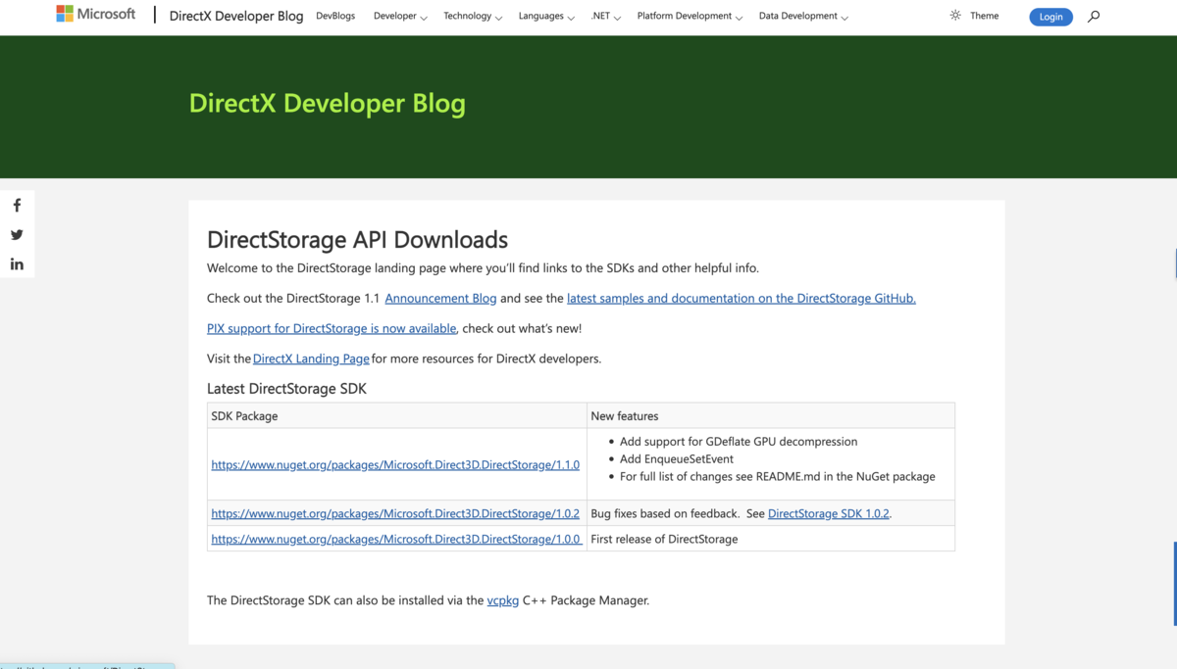This screenshot has height=669, width=1177.
Task: Open the DevBlogs menu item
Action: [335, 17]
